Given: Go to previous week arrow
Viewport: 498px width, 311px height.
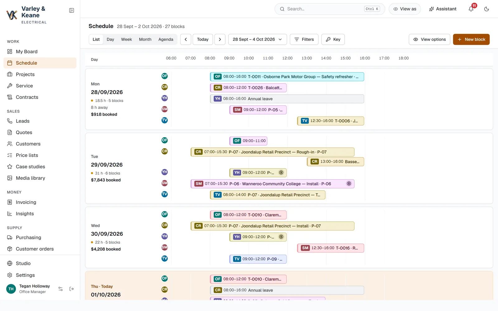Looking at the screenshot, I should pos(186,39).
